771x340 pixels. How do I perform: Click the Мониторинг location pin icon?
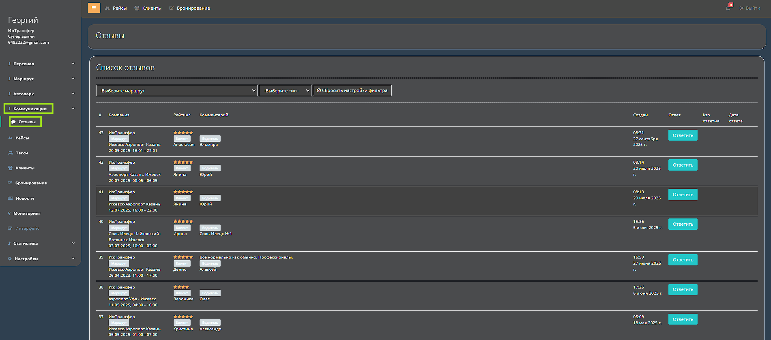(x=9, y=214)
